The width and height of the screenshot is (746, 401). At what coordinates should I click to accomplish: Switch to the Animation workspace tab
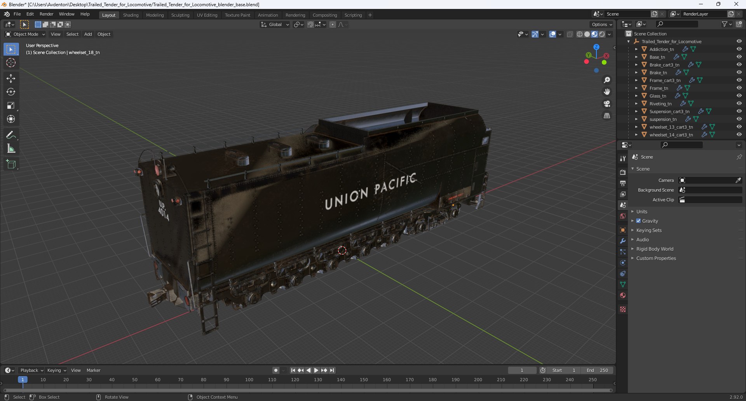tap(268, 15)
